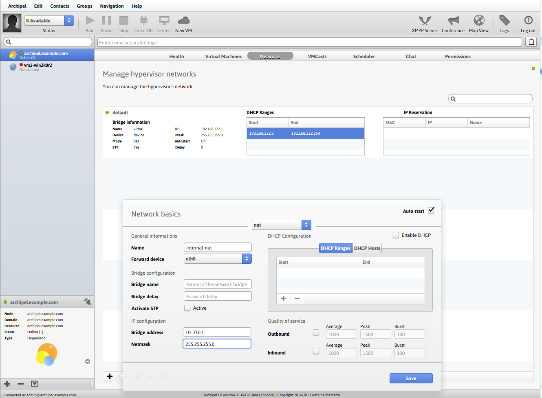
Task: Open the Map View globe icon
Action: click(479, 20)
